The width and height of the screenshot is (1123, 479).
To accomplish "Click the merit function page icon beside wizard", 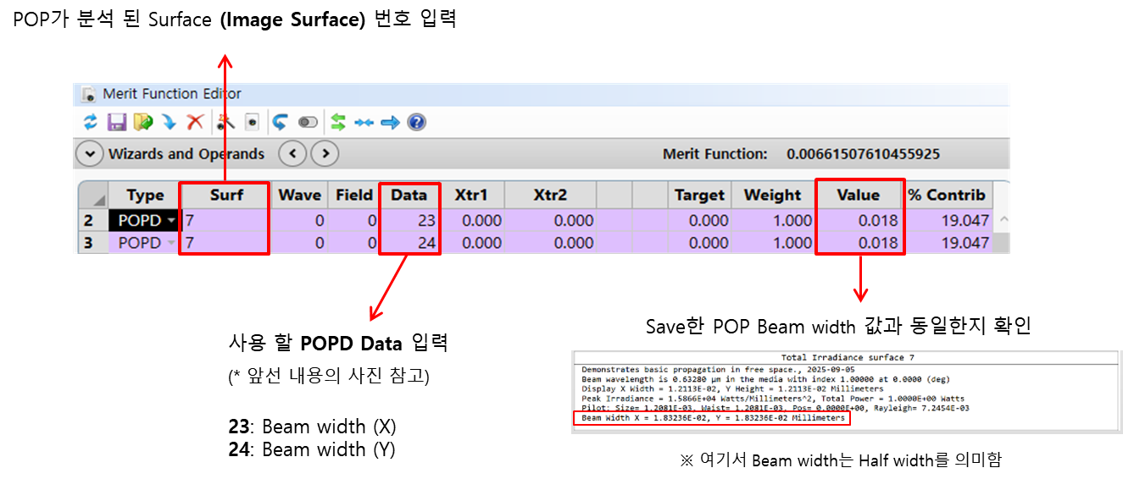I will pyautogui.click(x=252, y=122).
